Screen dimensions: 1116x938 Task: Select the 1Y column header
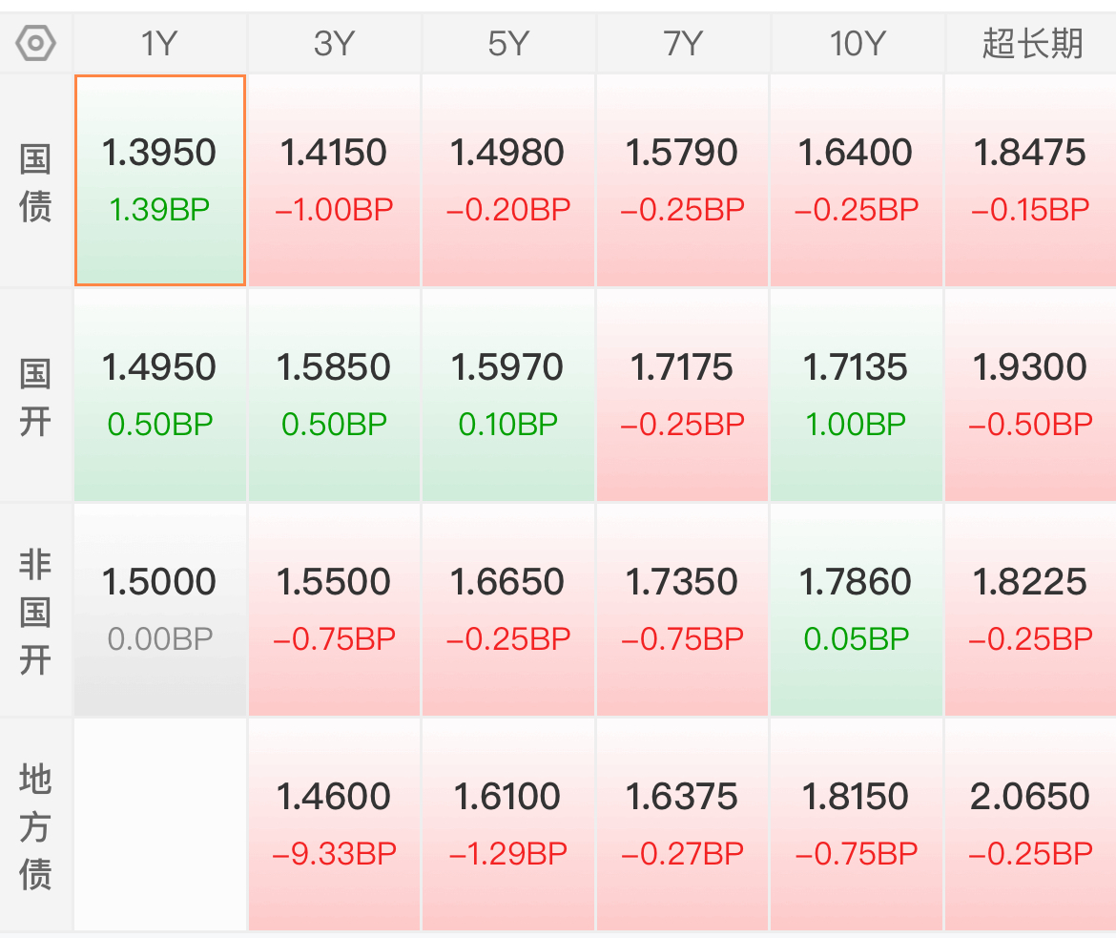tap(160, 44)
